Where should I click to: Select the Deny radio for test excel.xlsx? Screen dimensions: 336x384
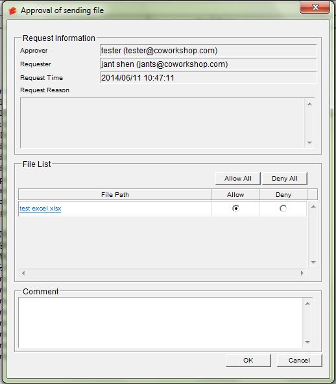283,208
